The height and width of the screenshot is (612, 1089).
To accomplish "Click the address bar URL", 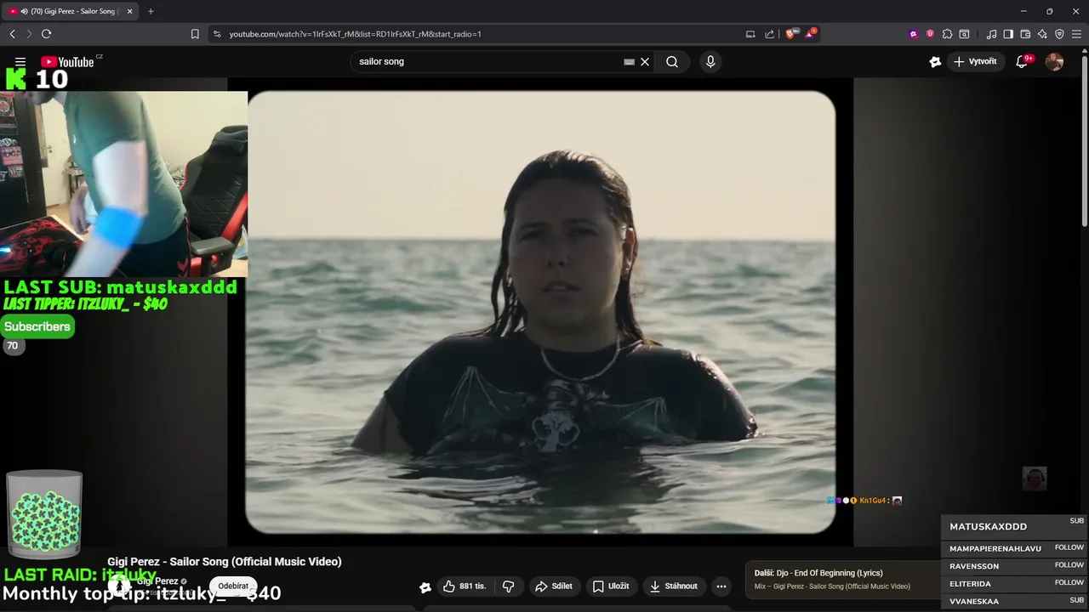I will [355, 34].
